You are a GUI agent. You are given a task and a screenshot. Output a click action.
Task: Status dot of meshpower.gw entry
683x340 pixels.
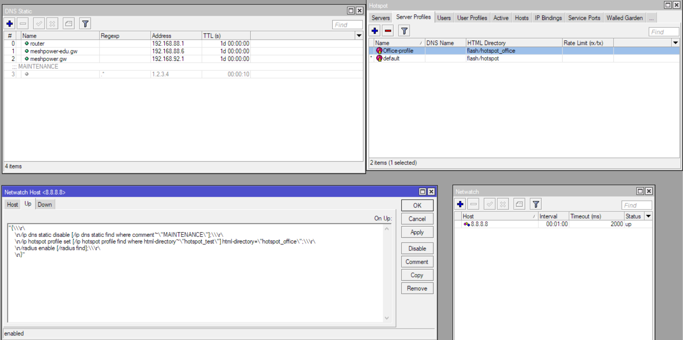pyautogui.click(x=27, y=59)
